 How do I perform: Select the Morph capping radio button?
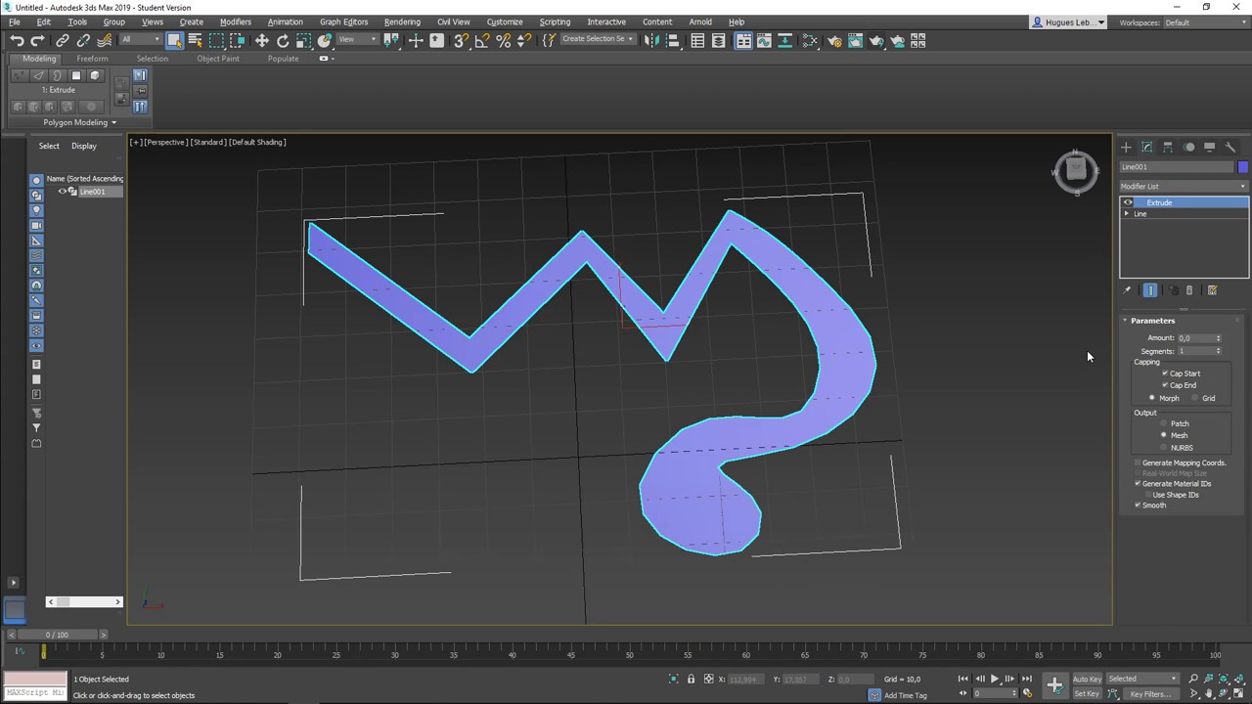tap(1152, 398)
